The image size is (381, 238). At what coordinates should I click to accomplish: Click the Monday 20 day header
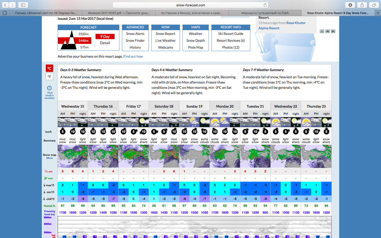point(225,106)
